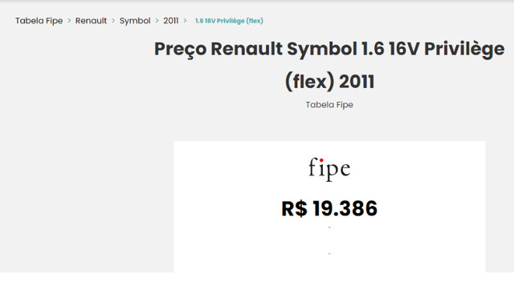The image size is (514, 290).
Task: Click the R$ currency symbol in price
Action: pyautogui.click(x=295, y=208)
